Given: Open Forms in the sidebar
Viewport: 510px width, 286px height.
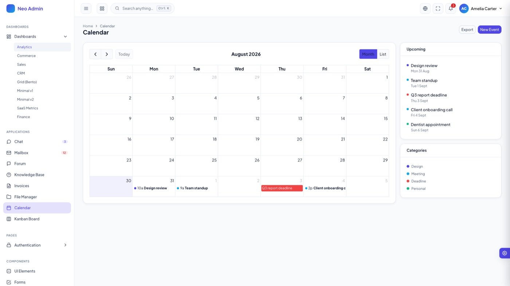Looking at the screenshot, I should [x=37, y=282].
